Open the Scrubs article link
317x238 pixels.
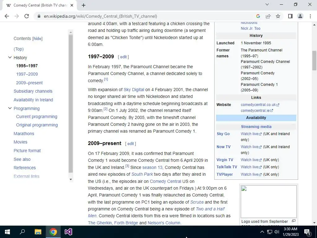tap(197, 202)
